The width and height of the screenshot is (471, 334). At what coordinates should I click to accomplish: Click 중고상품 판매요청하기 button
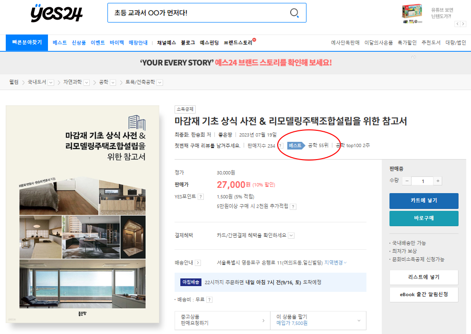pyautogui.click(x=222, y=320)
